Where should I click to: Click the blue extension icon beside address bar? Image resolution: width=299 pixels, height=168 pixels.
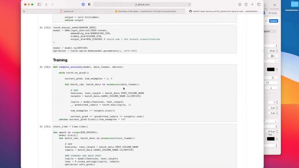coord(83,4)
